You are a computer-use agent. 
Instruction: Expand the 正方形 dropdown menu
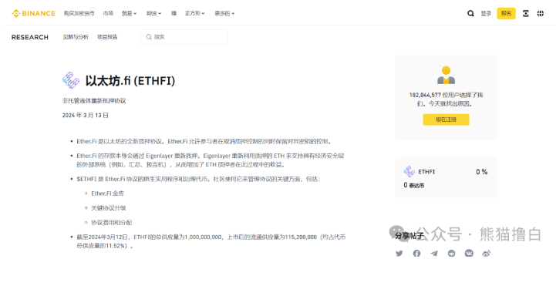pyautogui.click(x=194, y=13)
